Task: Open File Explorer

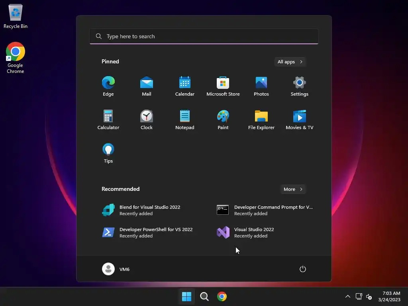Action: pos(261,120)
